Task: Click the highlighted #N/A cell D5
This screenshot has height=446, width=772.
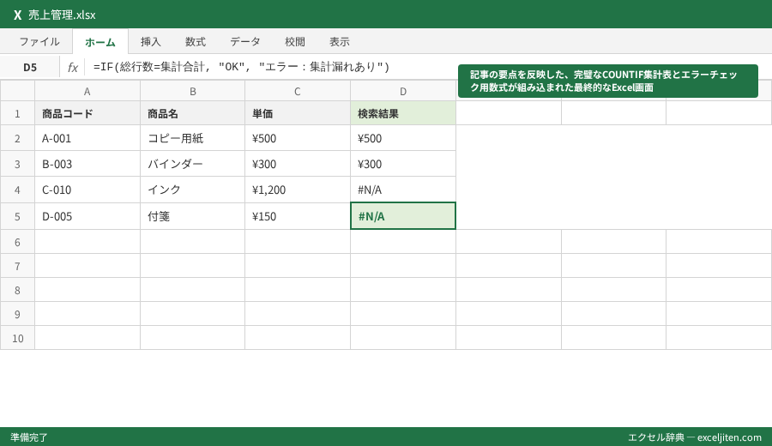Action: coord(403,215)
